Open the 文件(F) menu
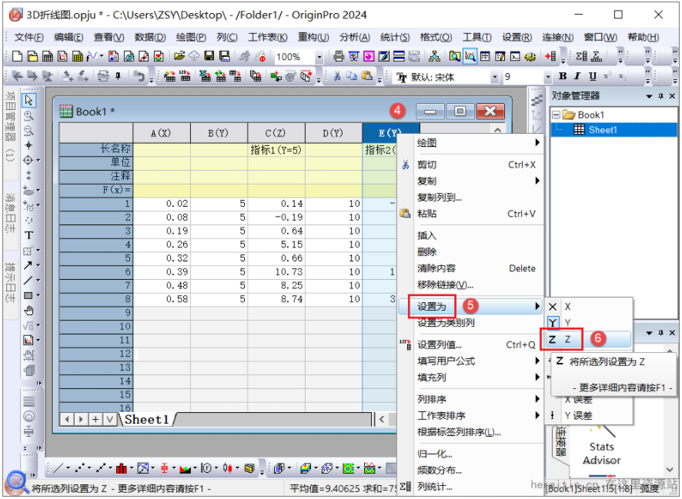Image resolution: width=682 pixels, height=499 pixels. [28, 38]
